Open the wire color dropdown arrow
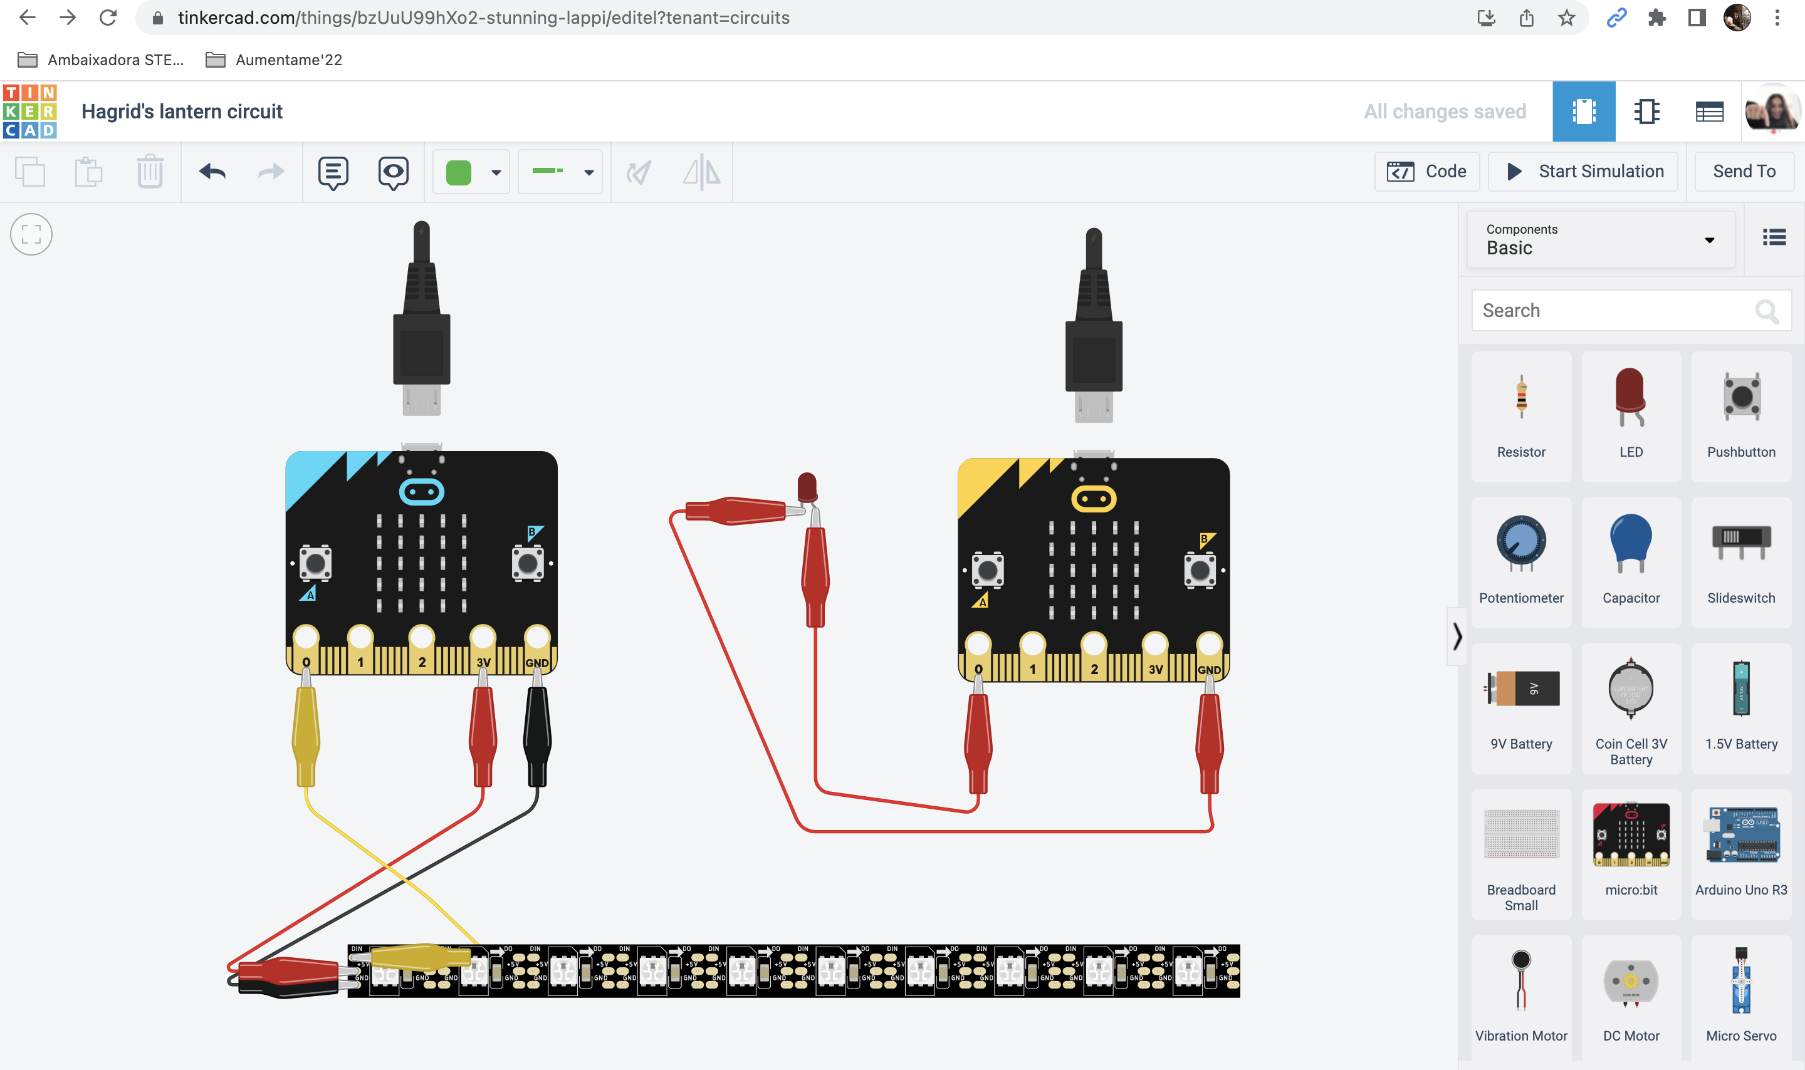 [x=496, y=172]
